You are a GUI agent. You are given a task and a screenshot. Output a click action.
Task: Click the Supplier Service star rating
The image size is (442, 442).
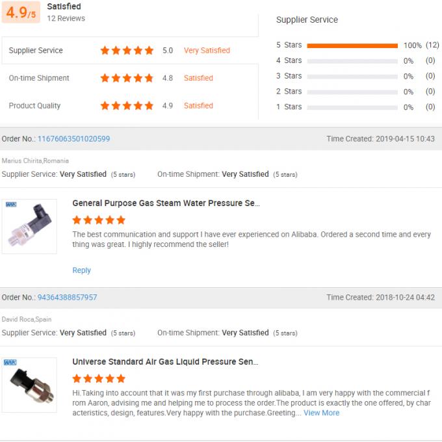point(127,50)
